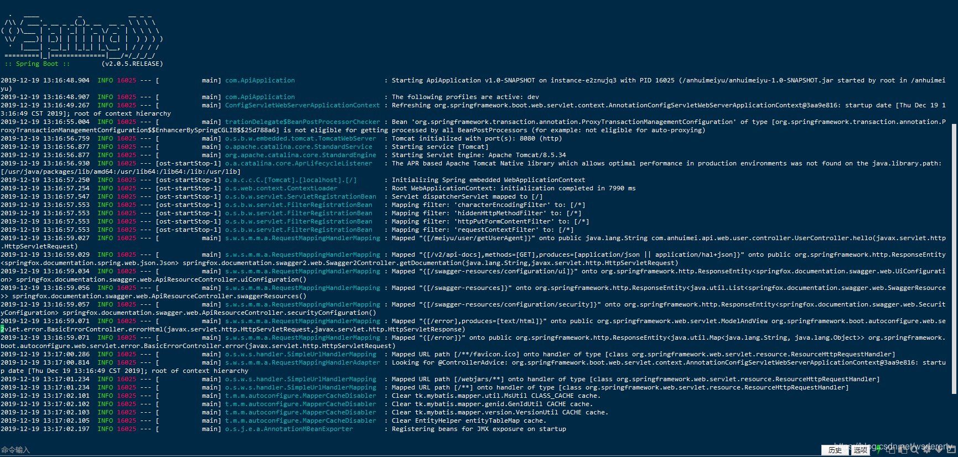
Task: Click 'Clear tk.mybatis.mapper.genid.GenIdUtil CACHE cache.'
Action: tap(493, 404)
